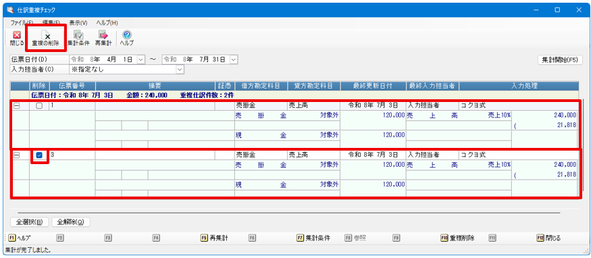The width and height of the screenshot is (591, 258).
Task: Run 再集計 from the toolbar
Action: 103,38
